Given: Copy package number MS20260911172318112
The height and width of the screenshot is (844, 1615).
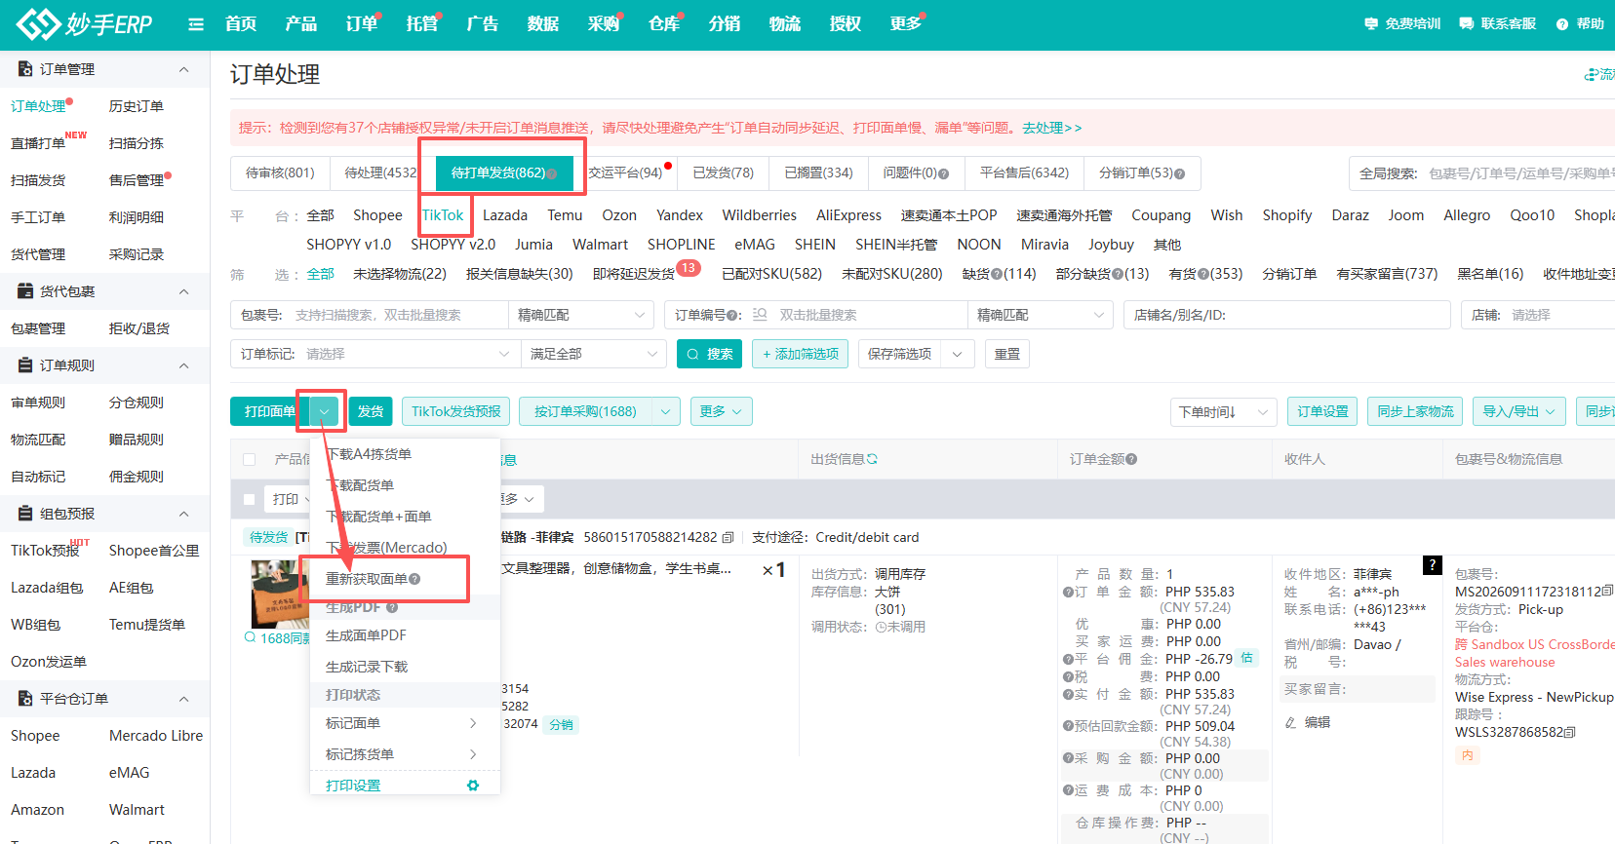Looking at the screenshot, I should click(1608, 591).
